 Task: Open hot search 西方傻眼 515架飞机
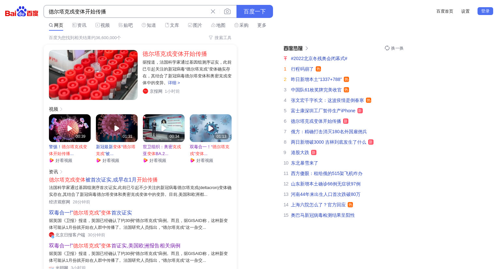(327, 173)
